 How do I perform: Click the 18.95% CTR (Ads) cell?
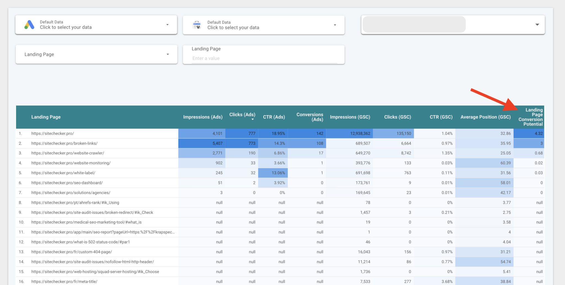click(x=273, y=134)
